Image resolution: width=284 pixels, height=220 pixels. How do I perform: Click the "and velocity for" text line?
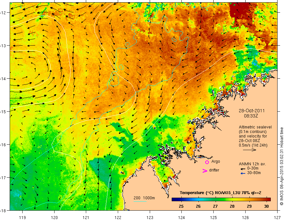pos(253,136)
